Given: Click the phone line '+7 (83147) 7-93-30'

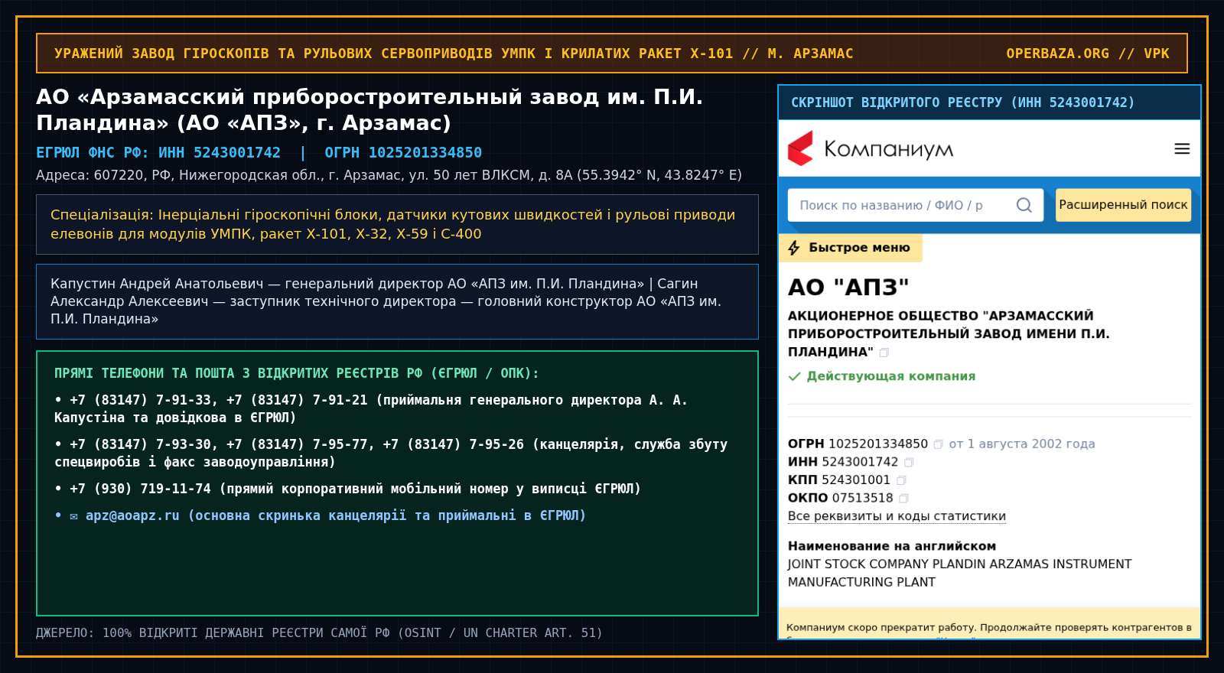Looking at the screenshot, I should pos(391,454).
